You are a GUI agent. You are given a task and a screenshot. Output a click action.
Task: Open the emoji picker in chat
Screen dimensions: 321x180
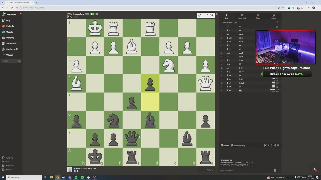[x=275, y=170]
